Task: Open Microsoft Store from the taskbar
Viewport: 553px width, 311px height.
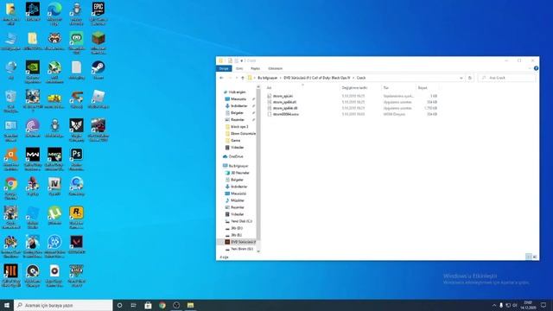Action: (x=148, y=305)
